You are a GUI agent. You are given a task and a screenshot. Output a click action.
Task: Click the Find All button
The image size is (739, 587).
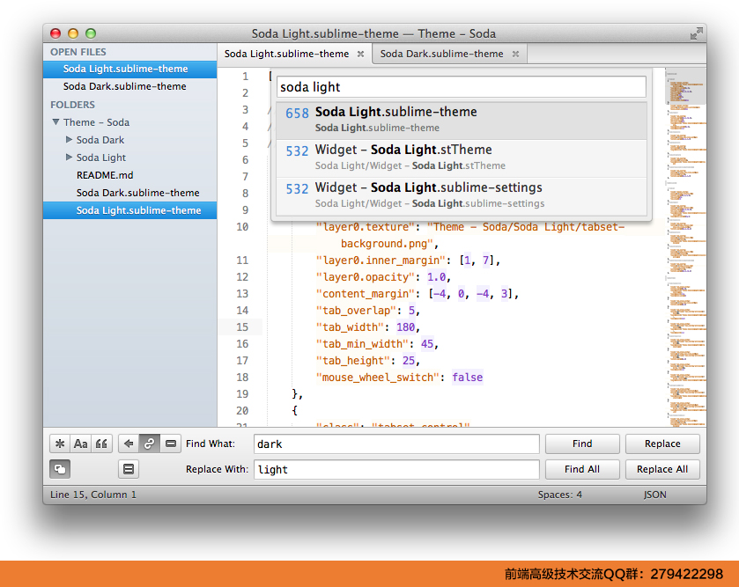tap(582, 469)
